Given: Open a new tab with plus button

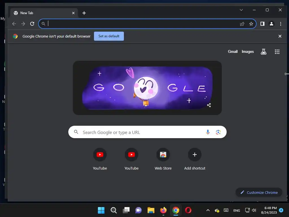Looking at the screenshot, I should click(84, 13).
